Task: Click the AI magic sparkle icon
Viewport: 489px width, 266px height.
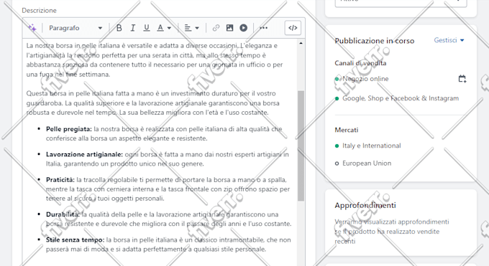Action: pos(32,28)
